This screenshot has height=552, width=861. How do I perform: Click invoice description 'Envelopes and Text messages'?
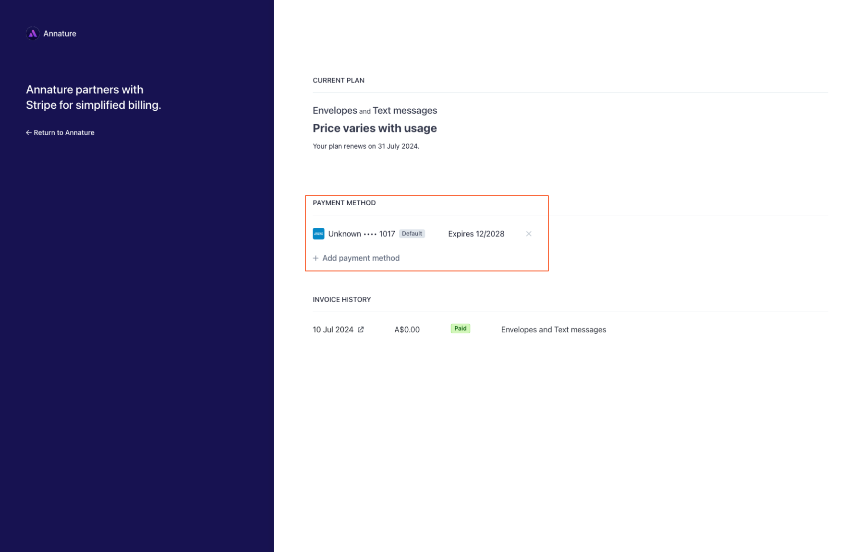point(553,329)
